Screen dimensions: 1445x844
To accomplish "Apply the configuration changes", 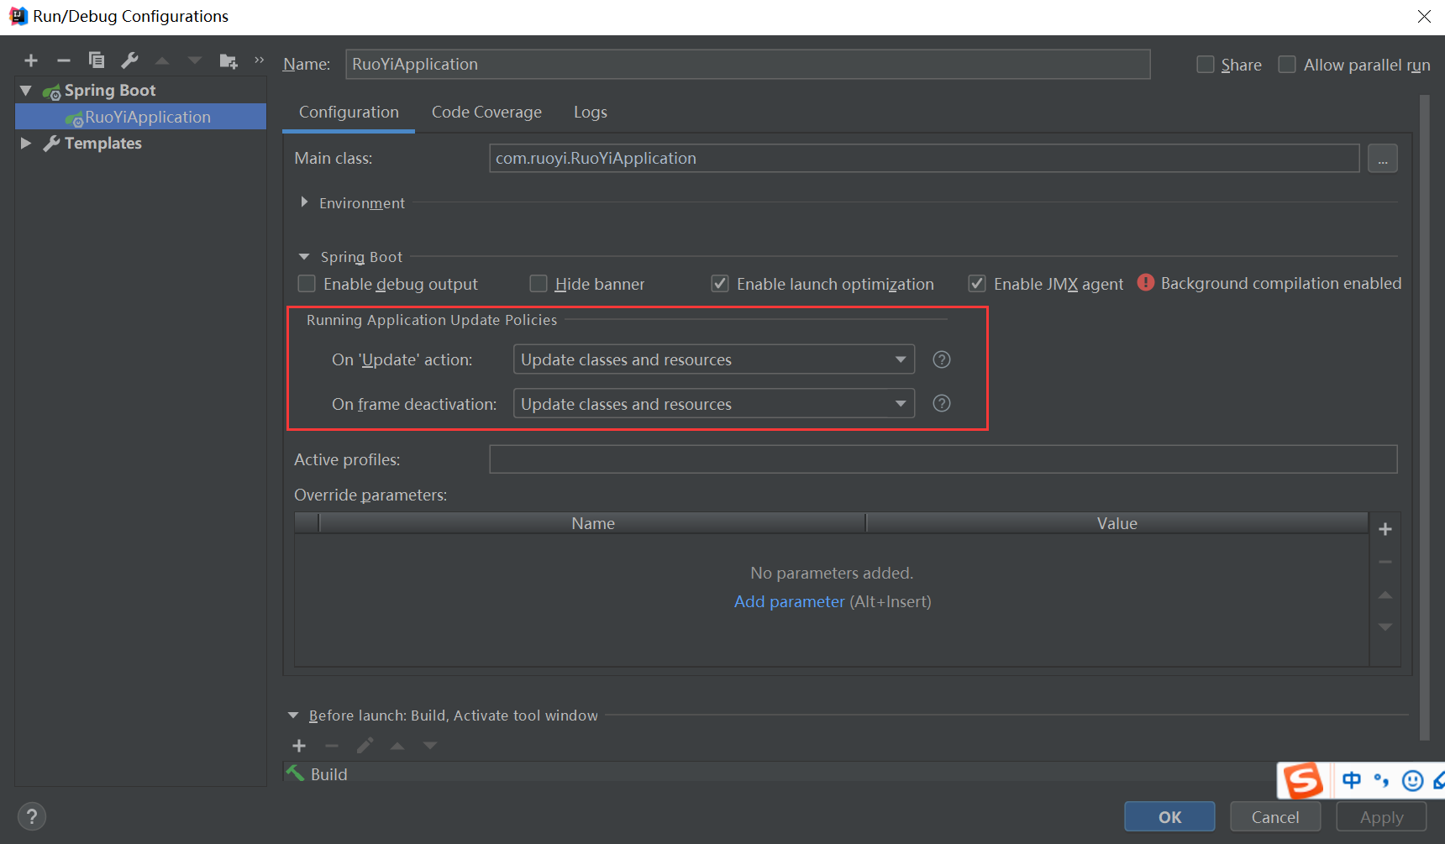I will pos(1380,815).
